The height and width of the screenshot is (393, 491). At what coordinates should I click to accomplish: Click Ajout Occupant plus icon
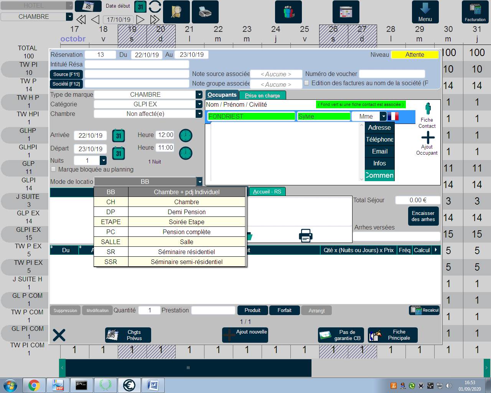[x=428, y=137]
